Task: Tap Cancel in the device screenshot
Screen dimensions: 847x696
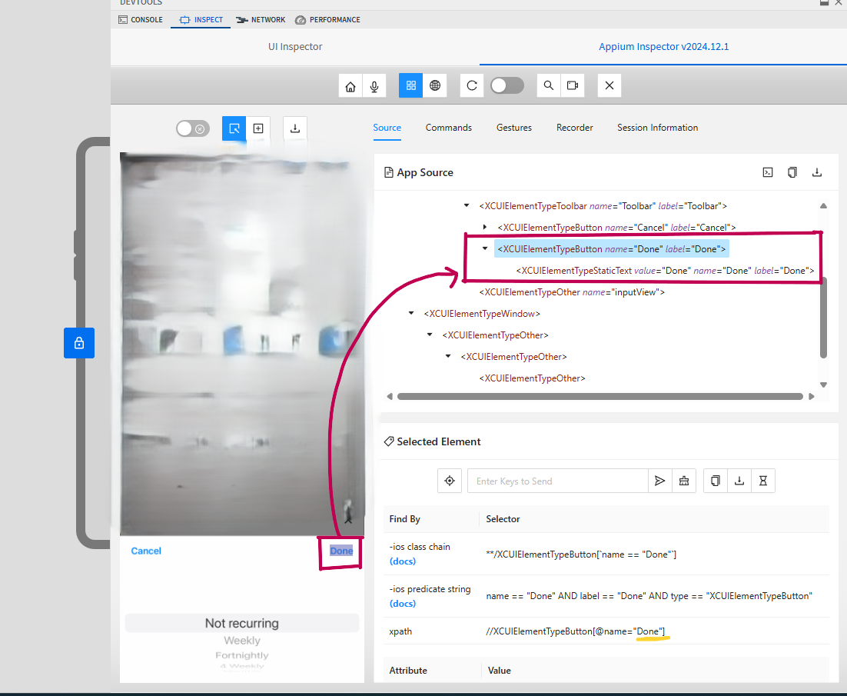Action: pyautogui.click(x=146, y=551)
